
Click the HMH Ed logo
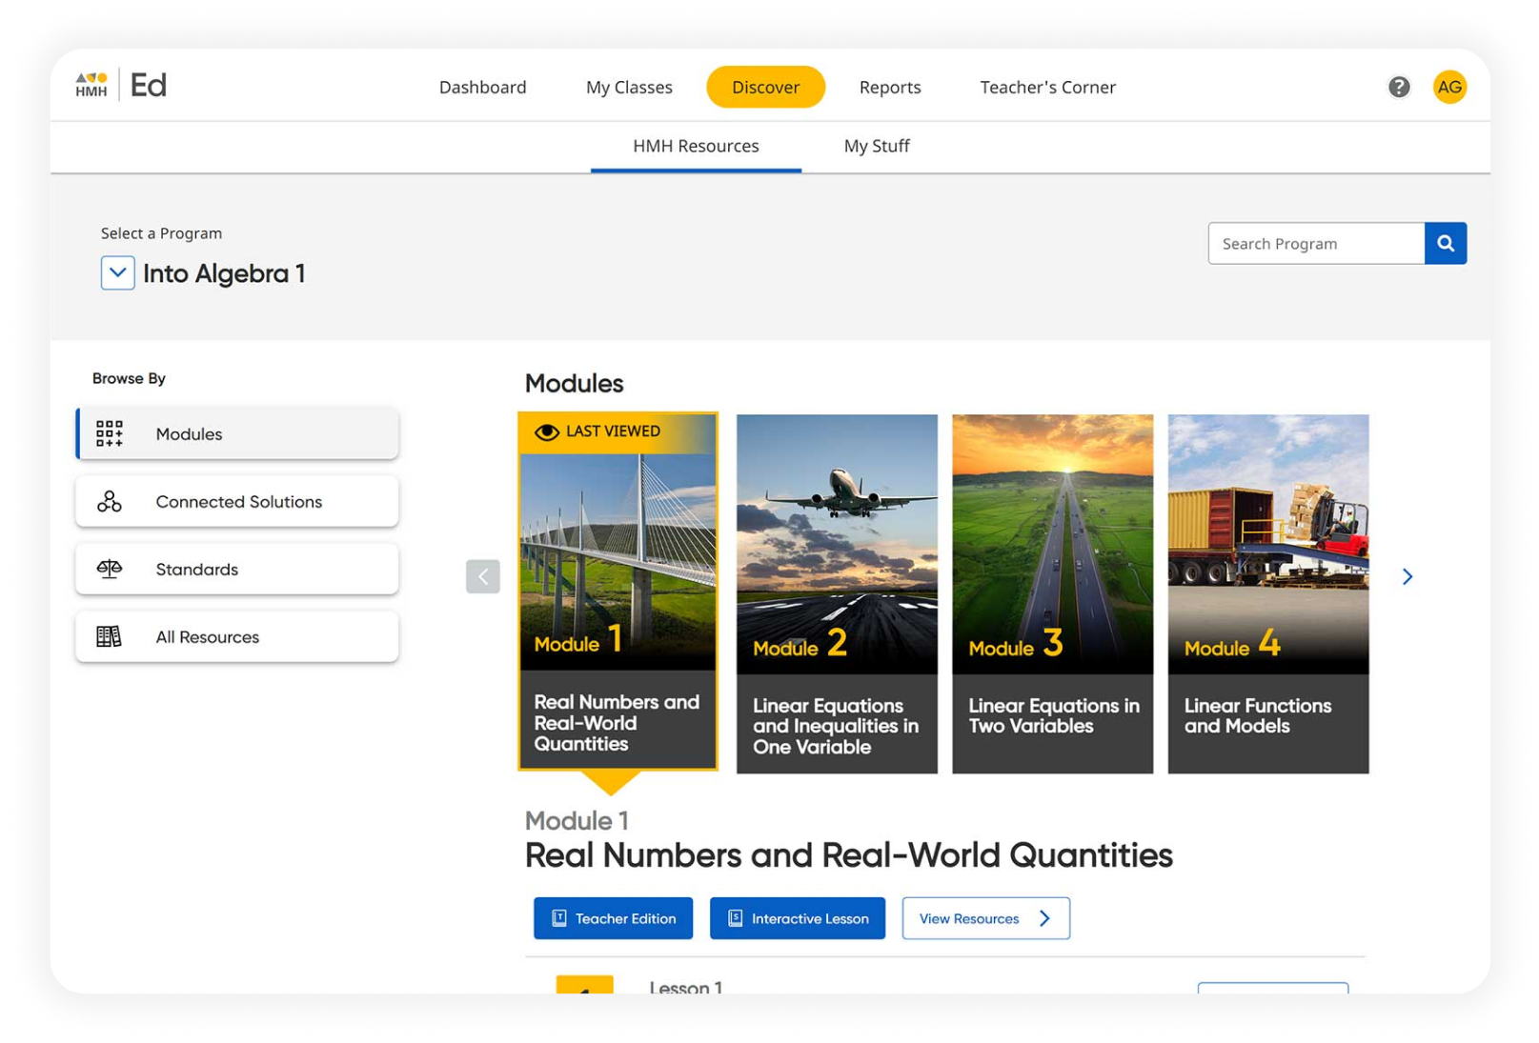click(x=121, y=85)
